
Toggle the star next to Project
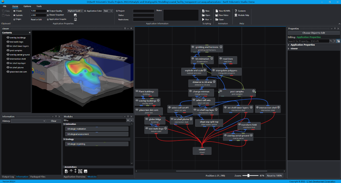tap(117, 11)
